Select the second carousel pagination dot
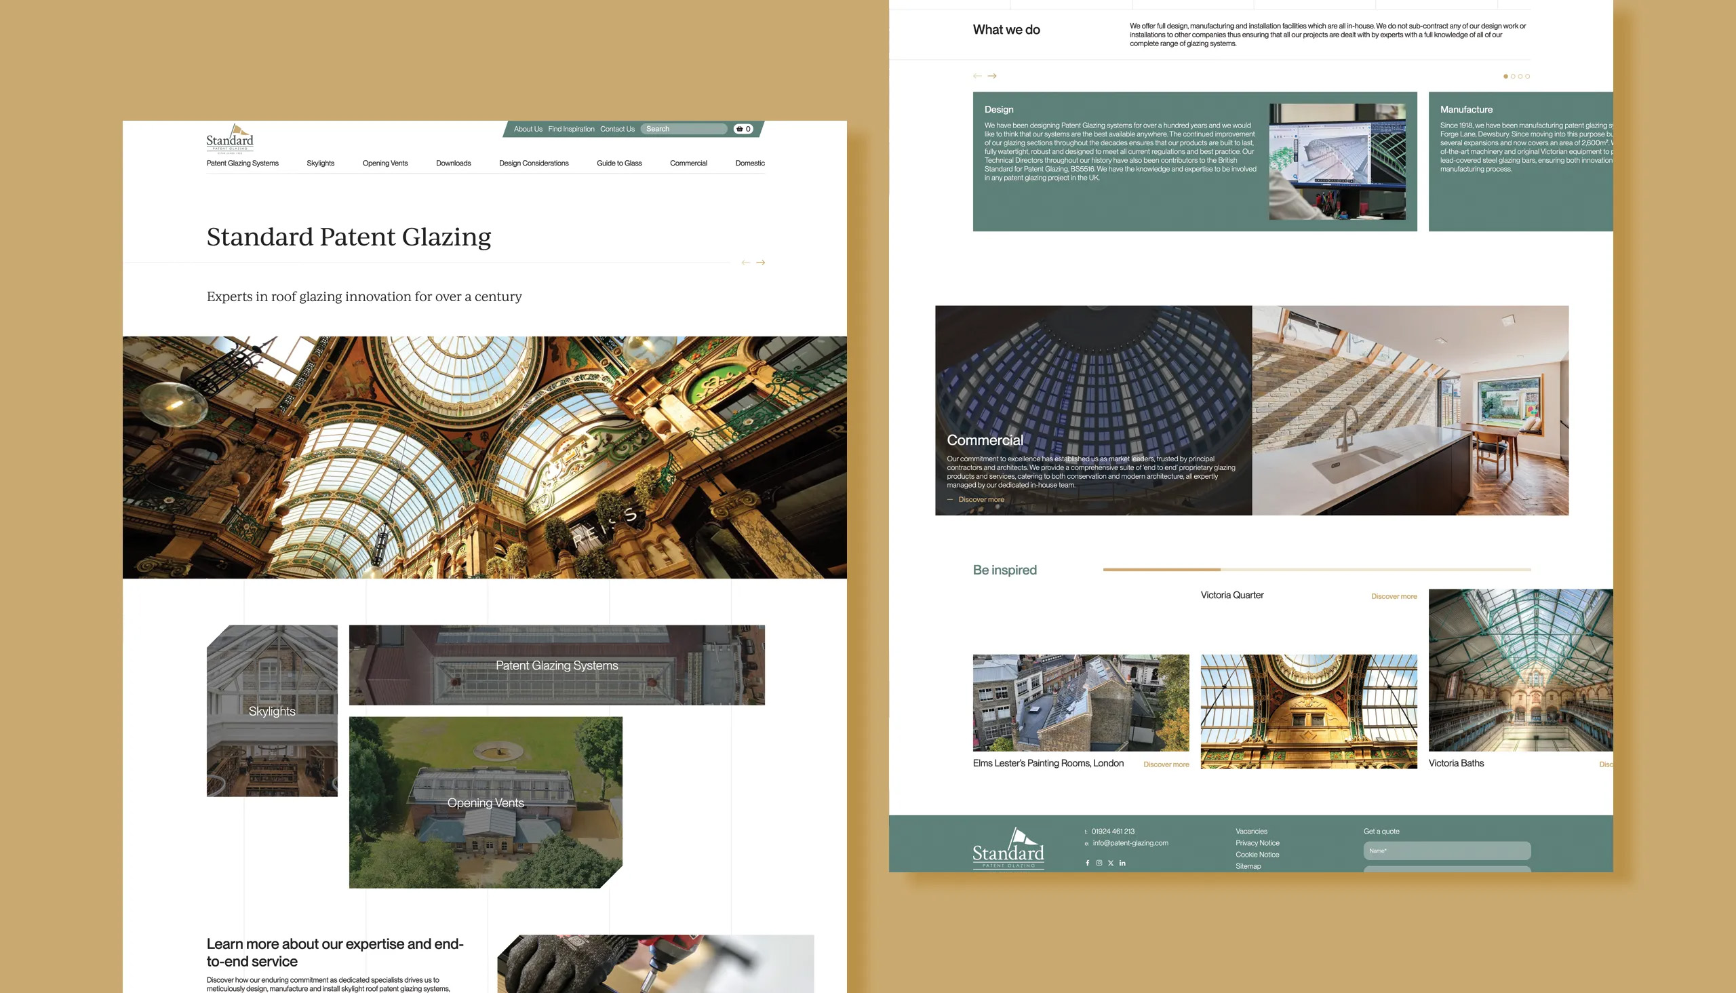The image size is (1736, 993). pos(1512,77)
